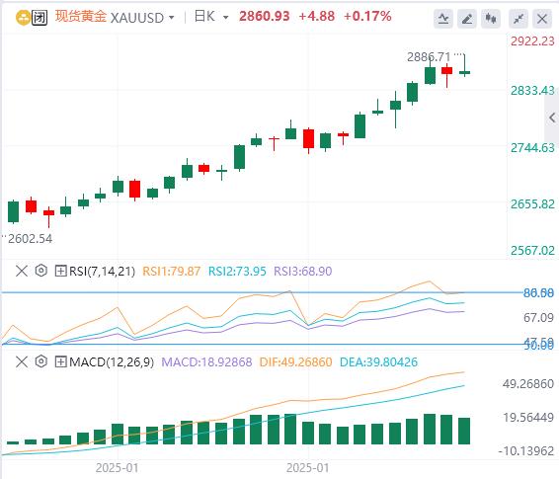Click the 67.09 RSI axis label
This screenshot has height=479, width=559.
[x=538, y=317]
